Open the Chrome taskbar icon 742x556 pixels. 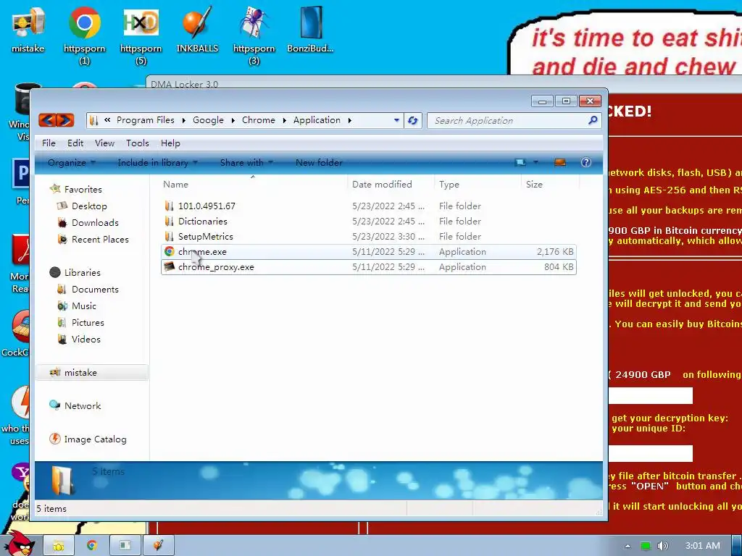coord(92,546)
